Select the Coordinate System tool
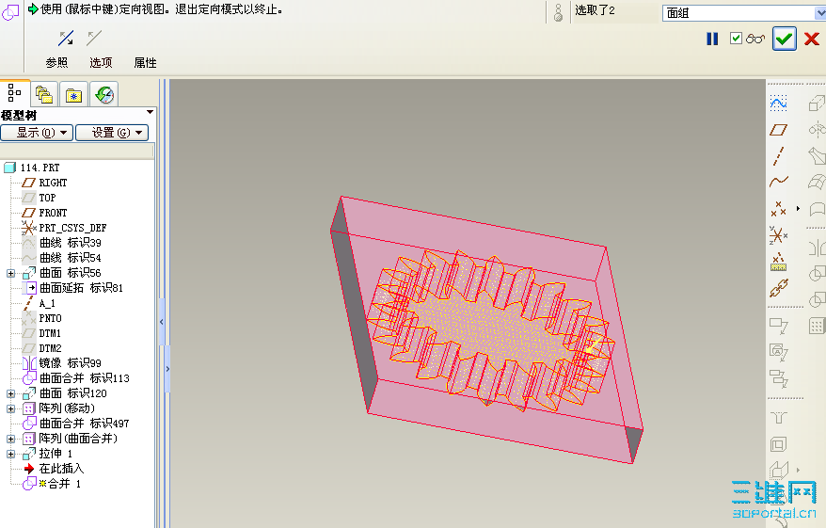 pos(778,234)
